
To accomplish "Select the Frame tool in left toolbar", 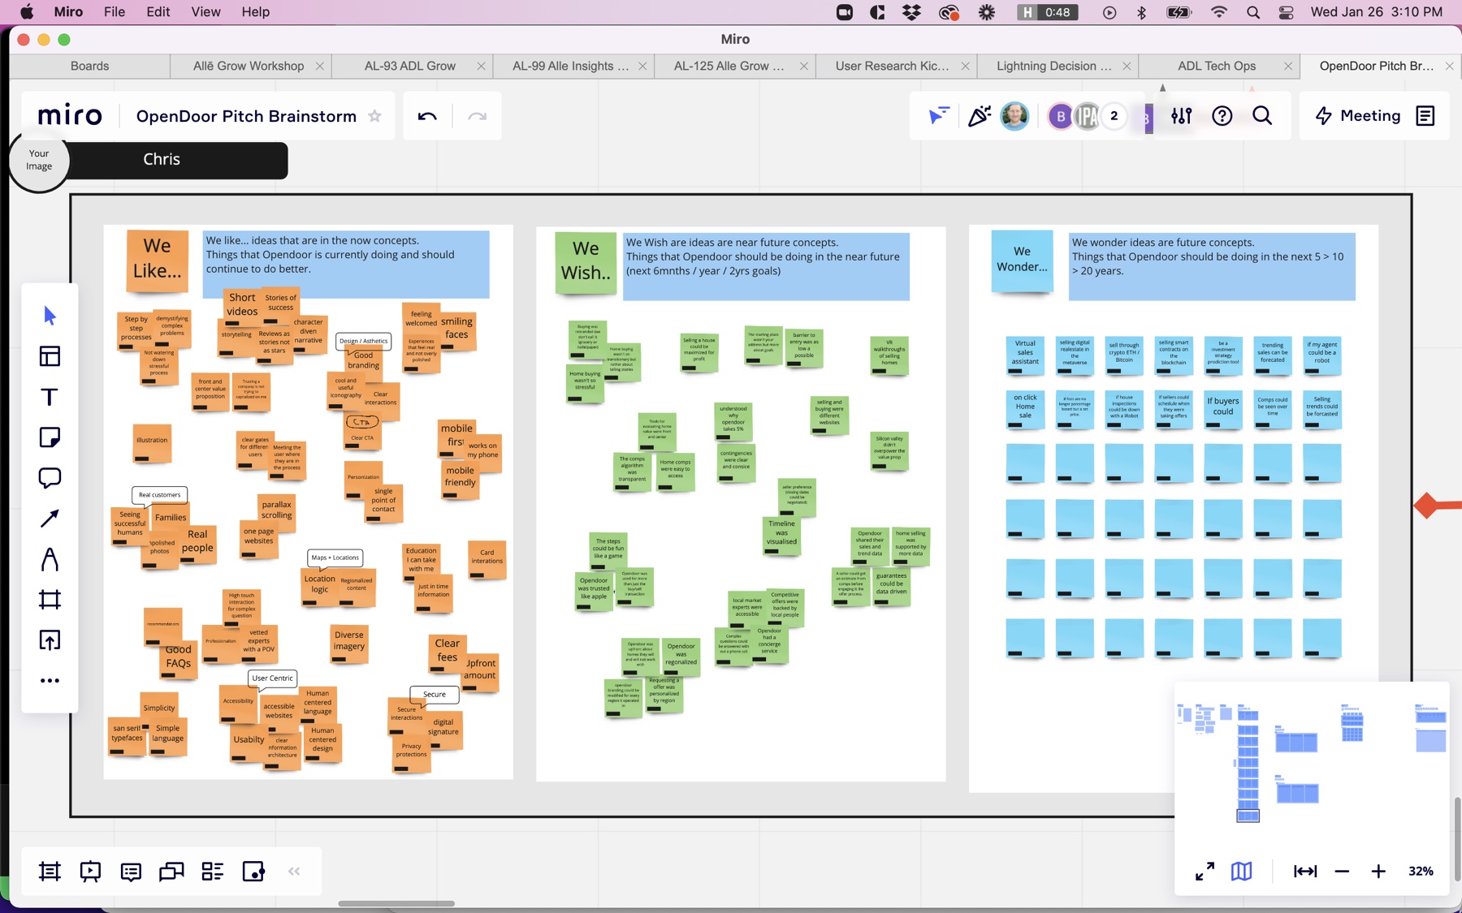I will coord(50,600).
